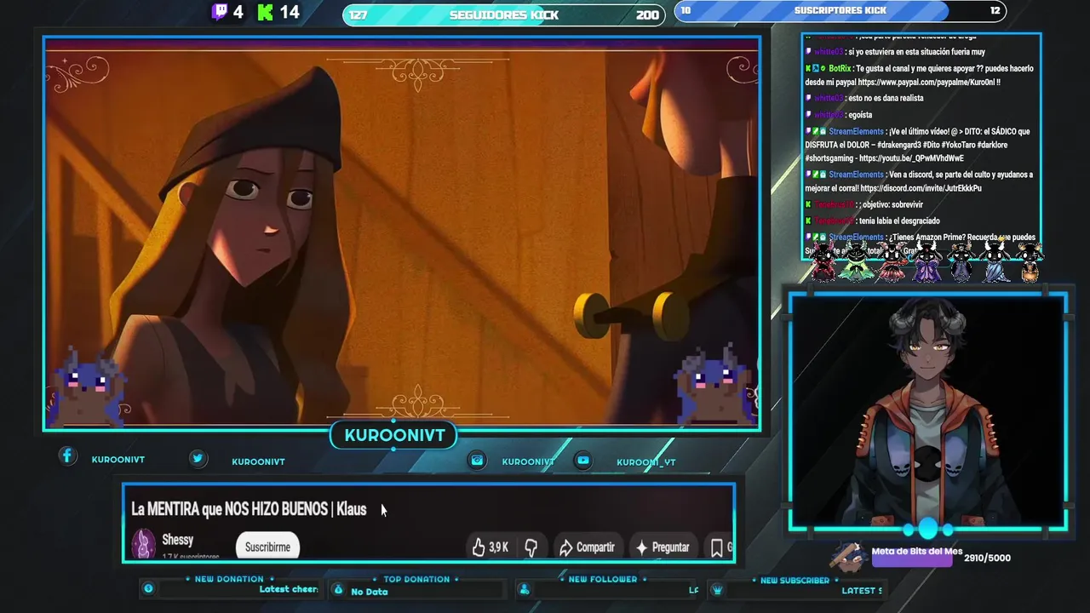The width and height of the screenshot is (1090, 613).
Task: Like the video showing 3,9 K
Action: (x=490, y=547)
